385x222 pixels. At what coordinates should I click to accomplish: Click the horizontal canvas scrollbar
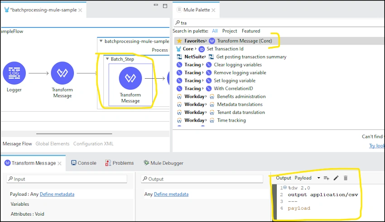74,134
